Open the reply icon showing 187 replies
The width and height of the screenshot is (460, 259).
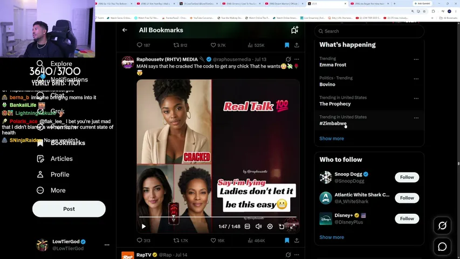pyautogui.click(x=143, y=45)
